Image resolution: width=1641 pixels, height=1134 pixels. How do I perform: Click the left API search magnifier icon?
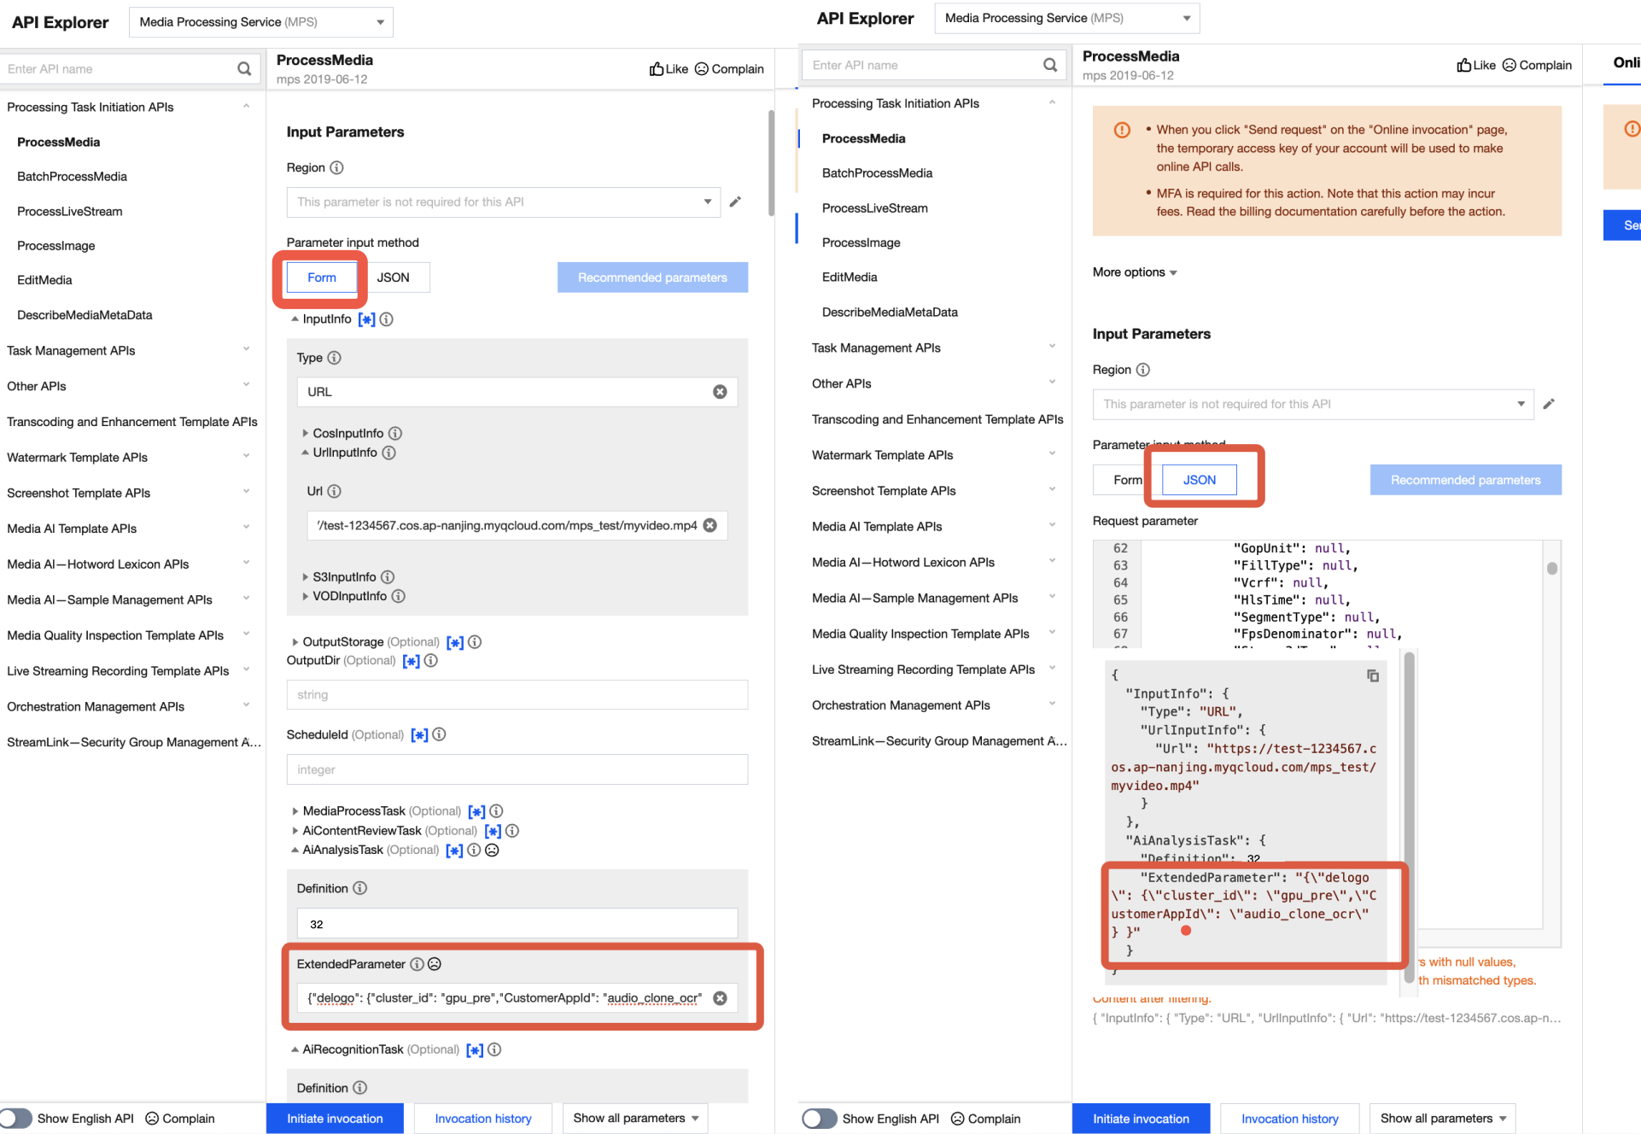click(244, 69)
